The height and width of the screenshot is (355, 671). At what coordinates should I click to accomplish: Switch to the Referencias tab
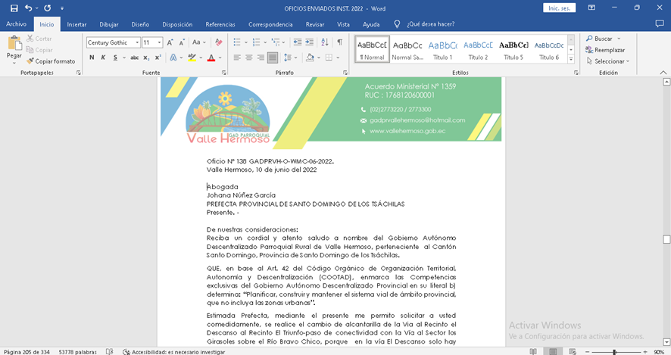tap(220, 24)
